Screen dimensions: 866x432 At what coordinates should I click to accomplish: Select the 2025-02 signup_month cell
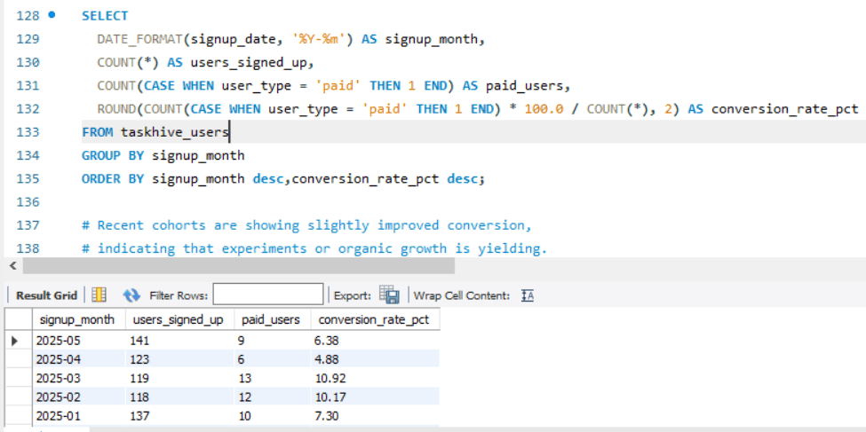[x=78, y=397]
